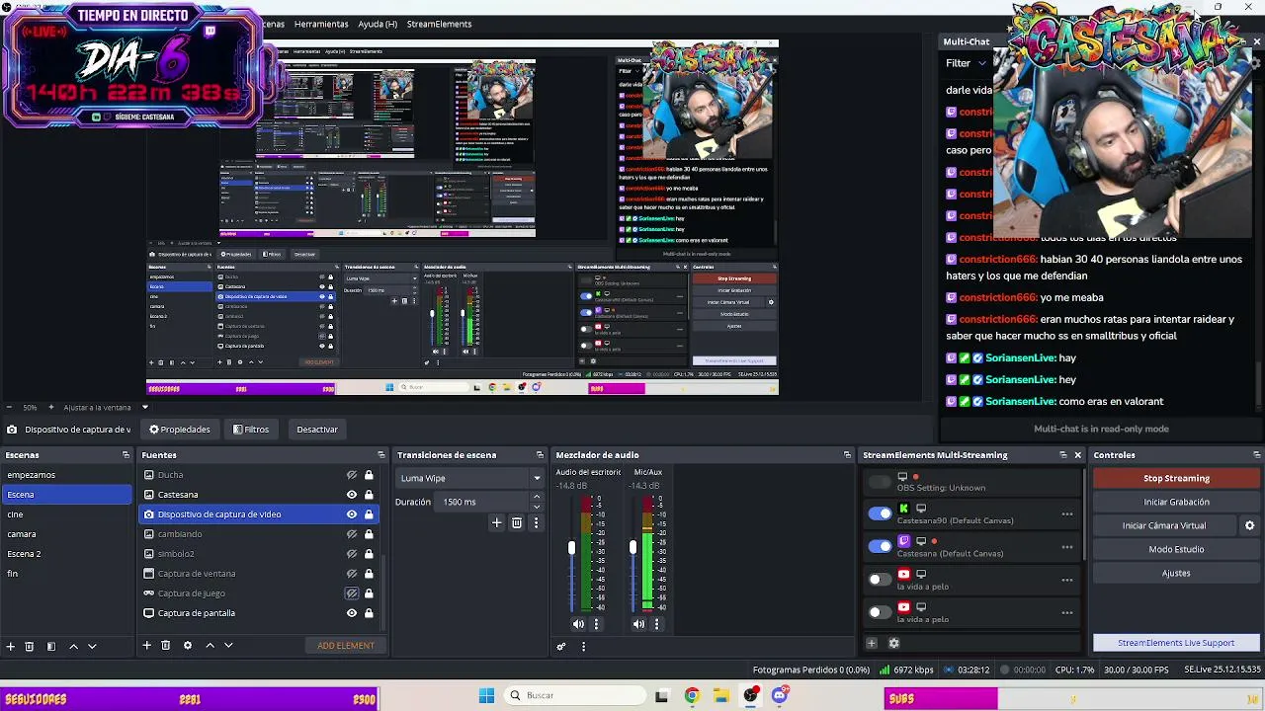The image size is (1265, 711).
Task: Switch to the camara scene
Action: (x=66, y=534)
